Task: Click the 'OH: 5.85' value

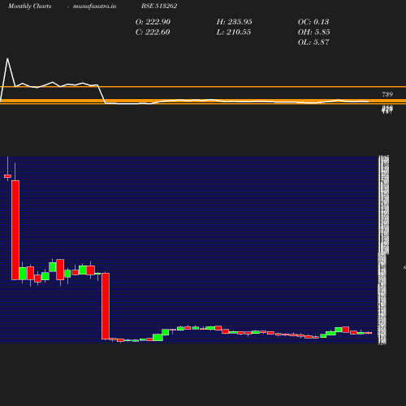Action: [313, 32]
